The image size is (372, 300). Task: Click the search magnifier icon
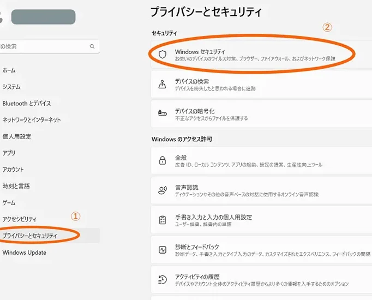tap(92, 46)
